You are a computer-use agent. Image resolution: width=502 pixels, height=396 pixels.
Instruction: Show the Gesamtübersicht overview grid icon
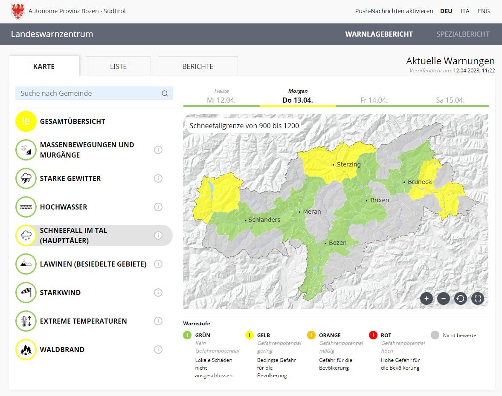coord(26,121)
